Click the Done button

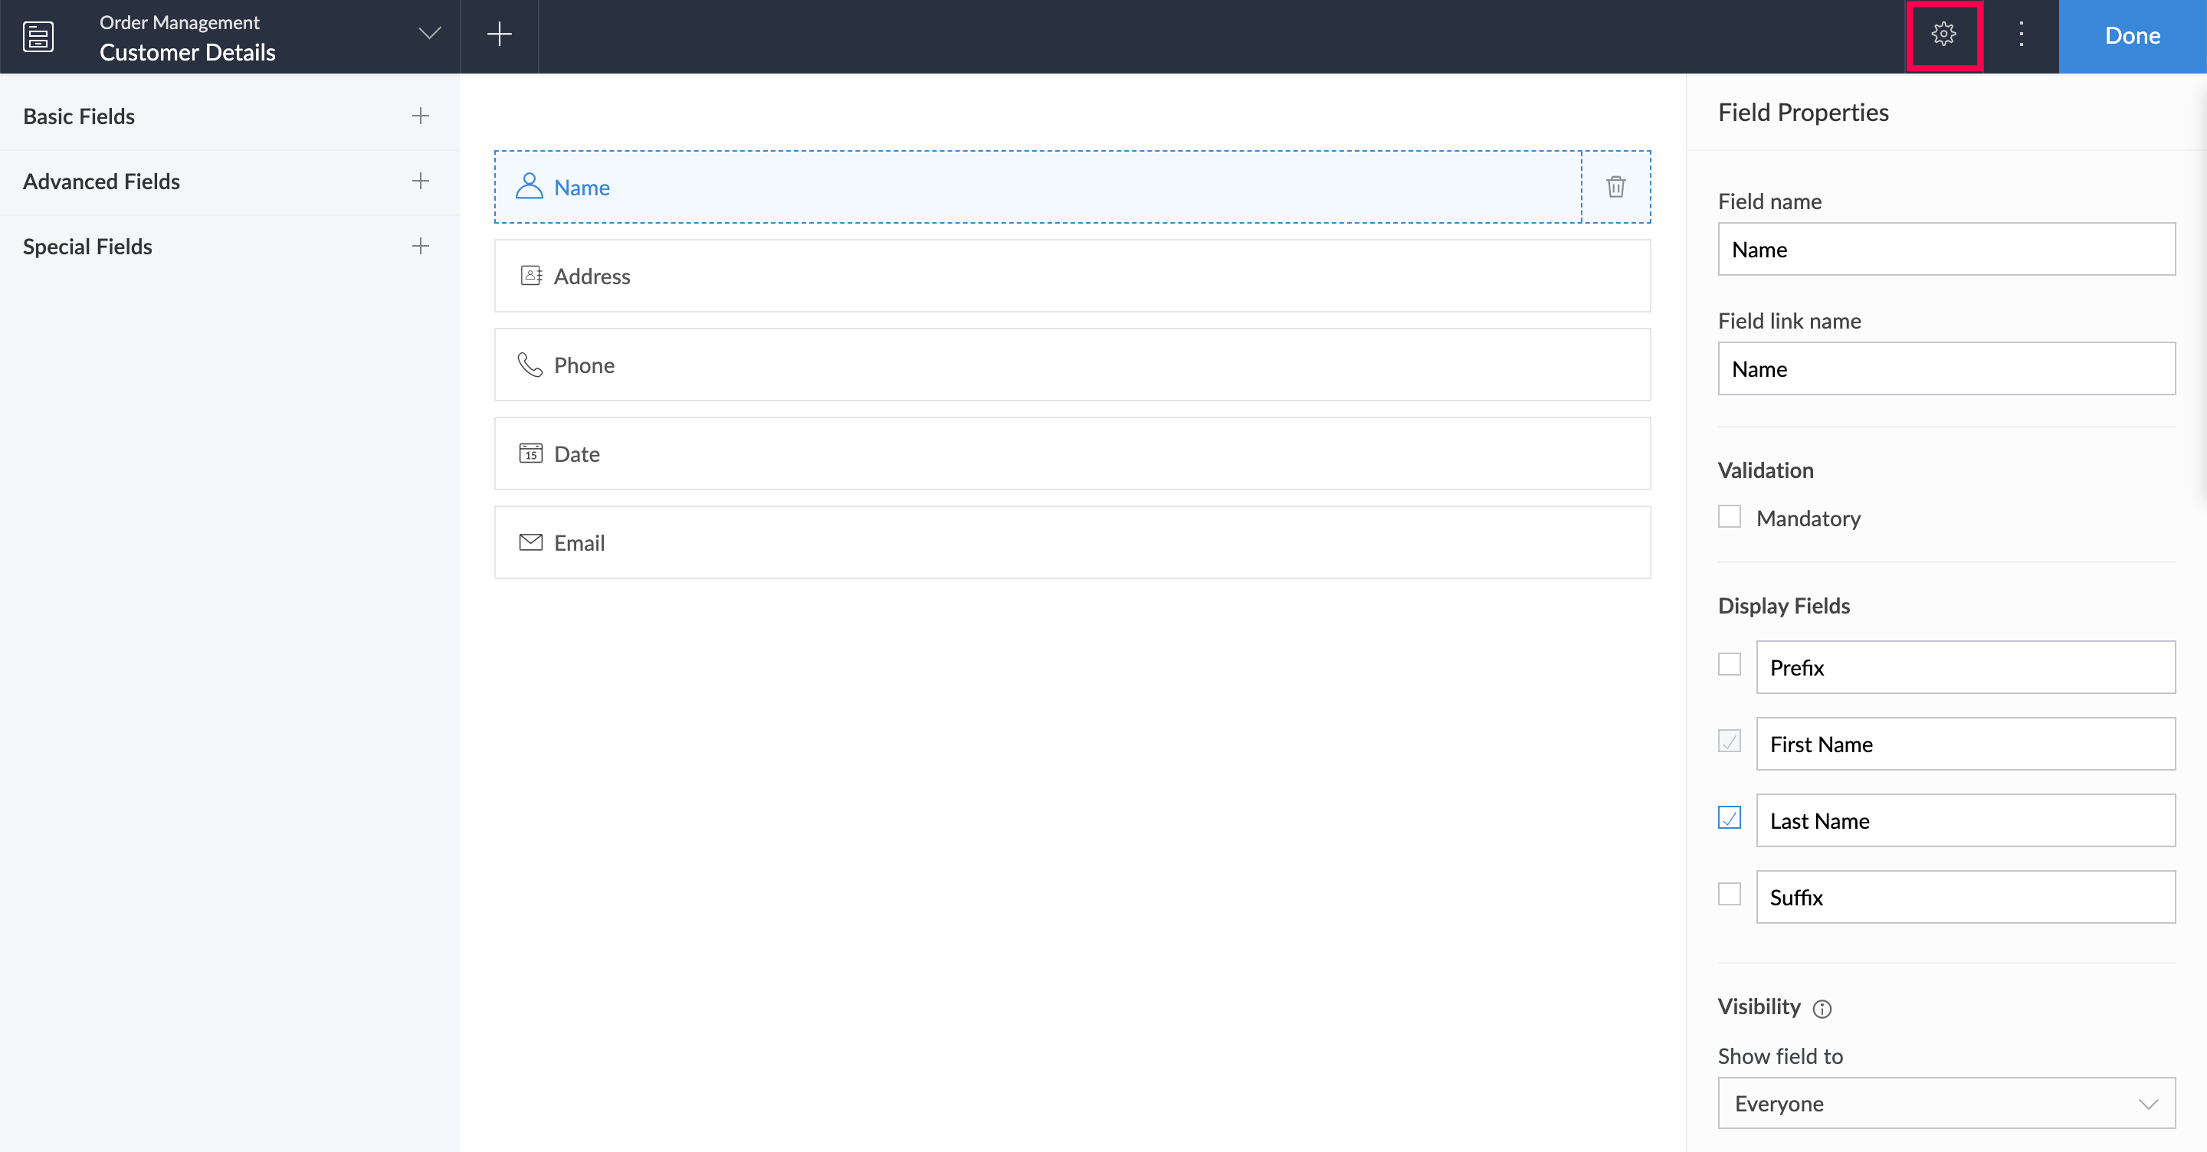(2132, 36)
